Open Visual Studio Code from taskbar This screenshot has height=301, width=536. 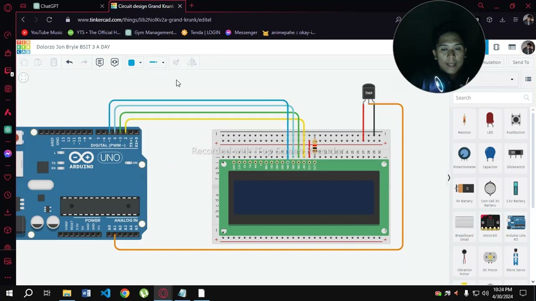(106, 293)
